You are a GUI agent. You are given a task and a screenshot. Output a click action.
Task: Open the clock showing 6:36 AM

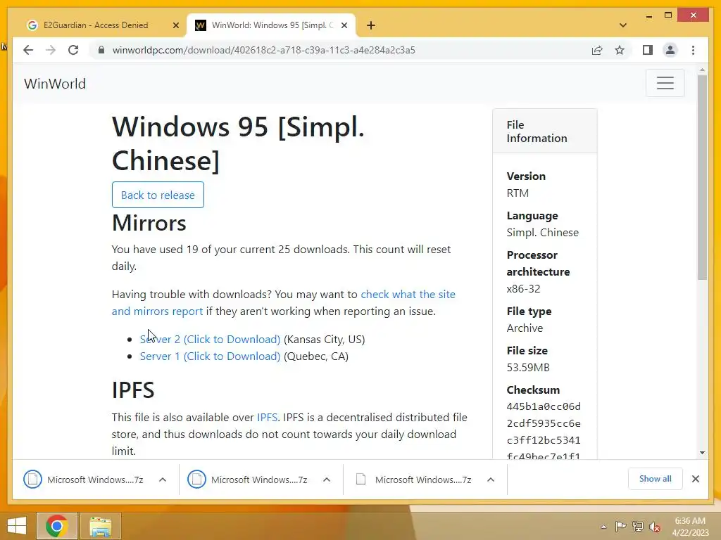click(x=690, y=527)
